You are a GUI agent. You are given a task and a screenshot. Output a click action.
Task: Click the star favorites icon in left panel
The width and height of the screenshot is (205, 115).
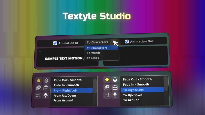pos(38,80)
